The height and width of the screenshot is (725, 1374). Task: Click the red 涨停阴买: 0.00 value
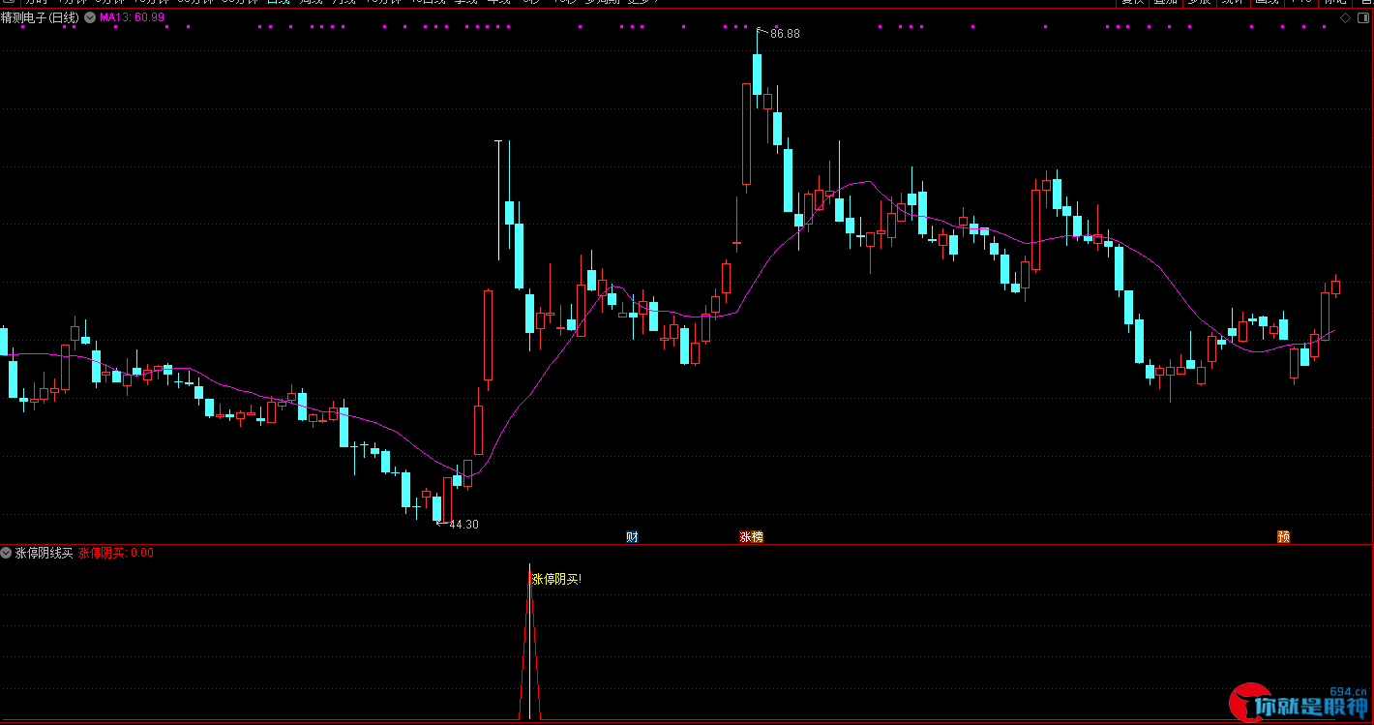115,553
